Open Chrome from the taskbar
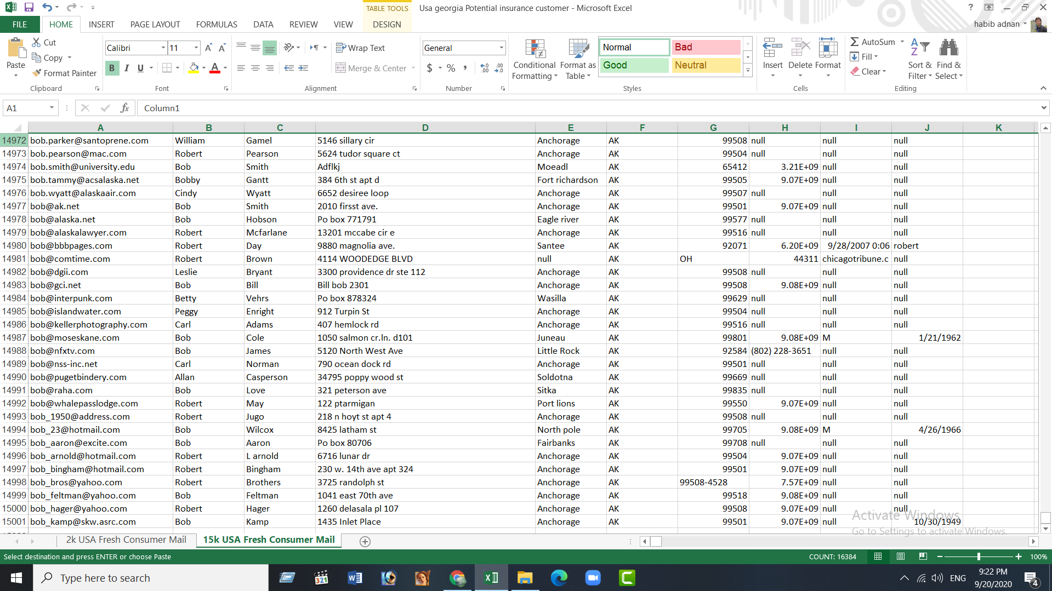 457,577
